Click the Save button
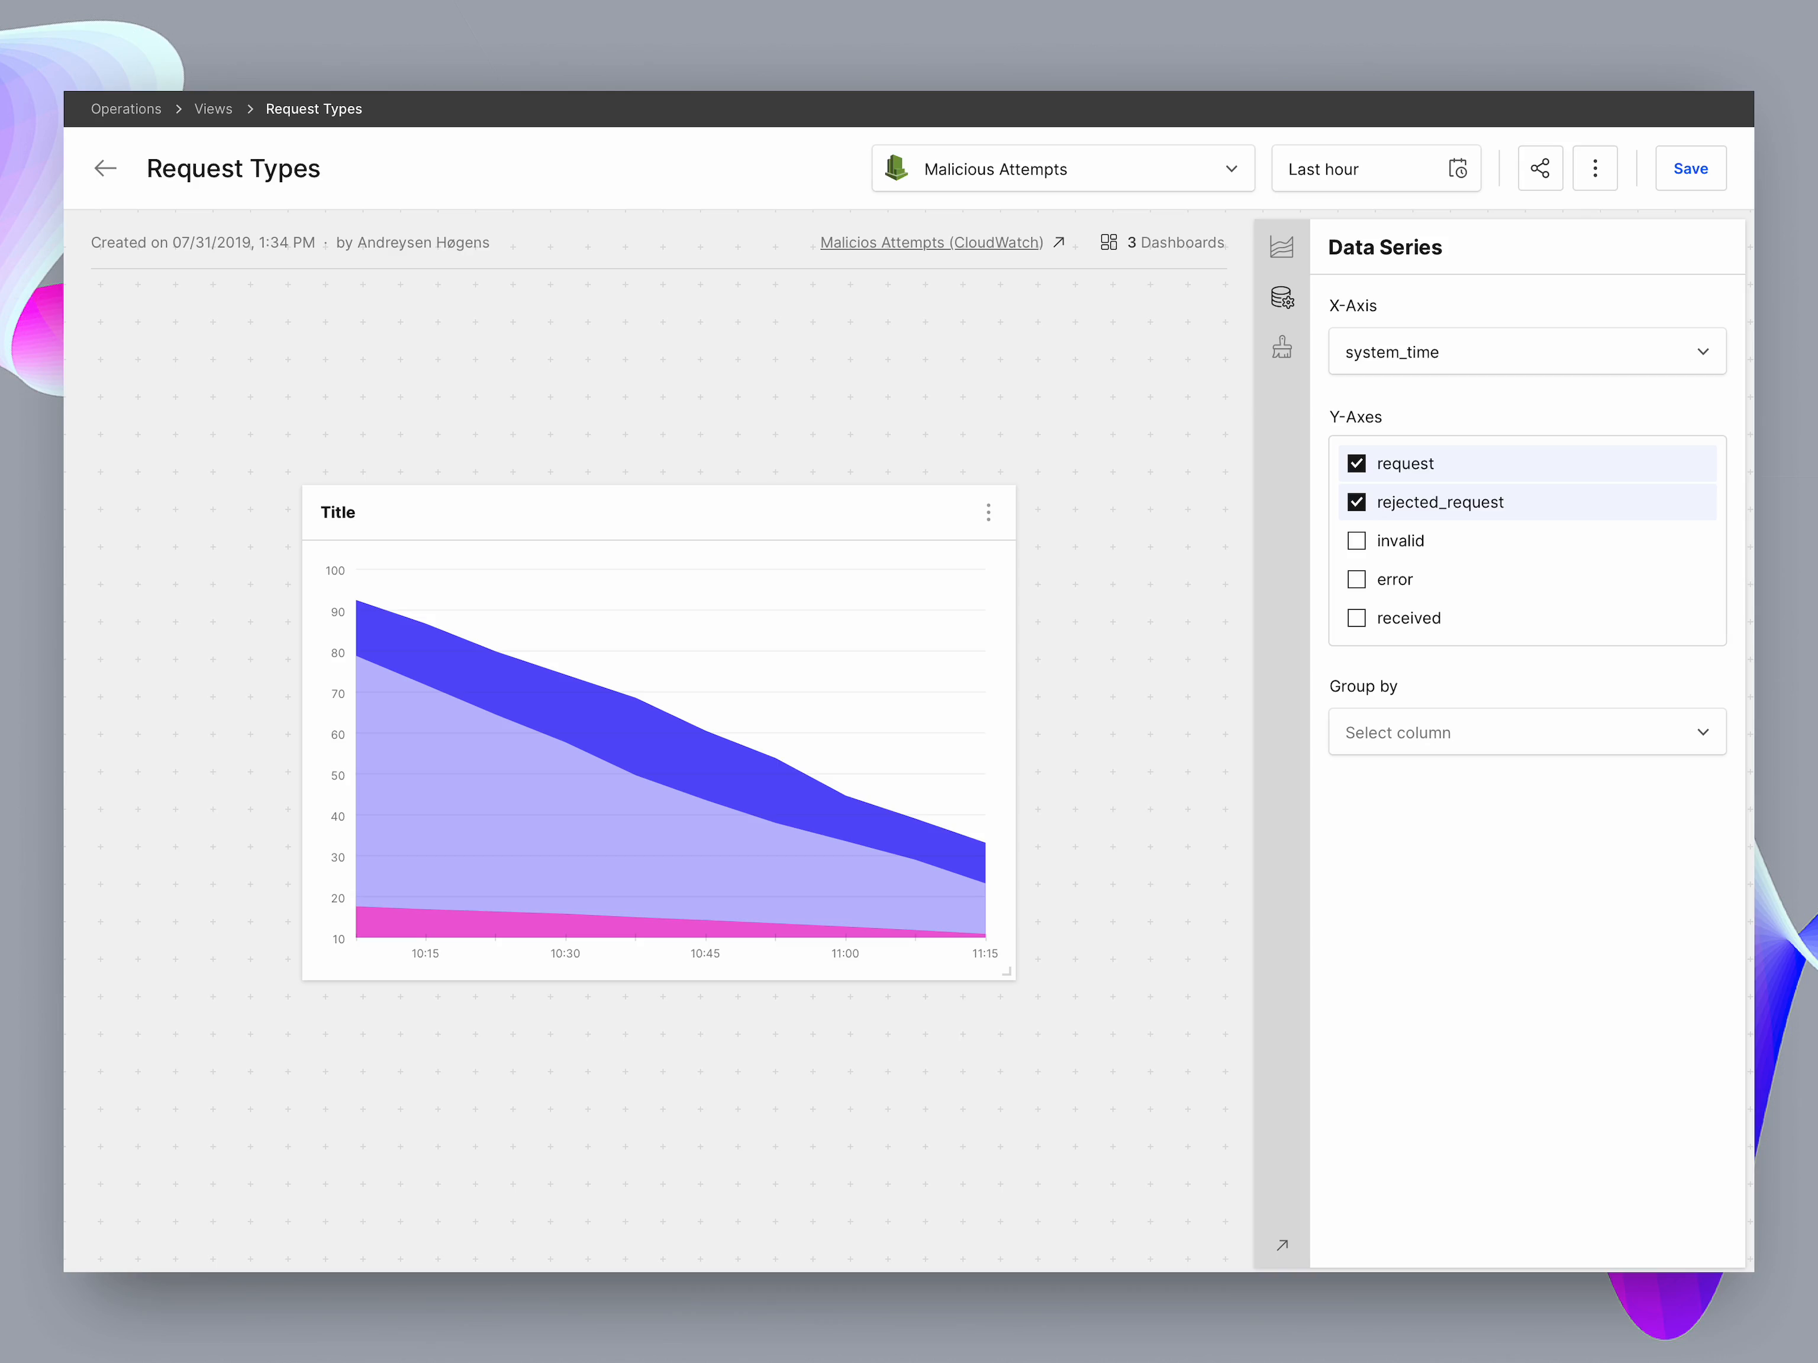This screenshot has width=1818, height=1363. [x=1691, y=169]
